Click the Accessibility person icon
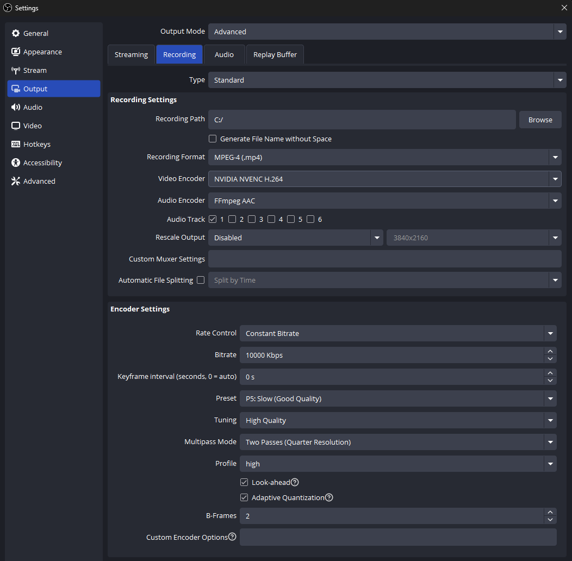 coord(15,163)
